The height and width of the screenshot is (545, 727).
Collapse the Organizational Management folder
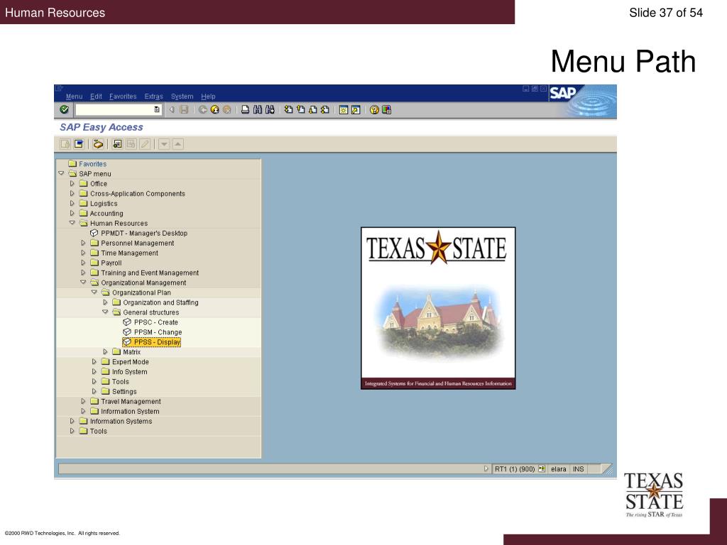[x=83, y=282]
